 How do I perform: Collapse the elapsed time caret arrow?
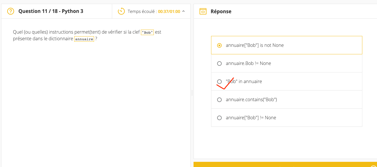pyautogui.click(x=183, y=11)
